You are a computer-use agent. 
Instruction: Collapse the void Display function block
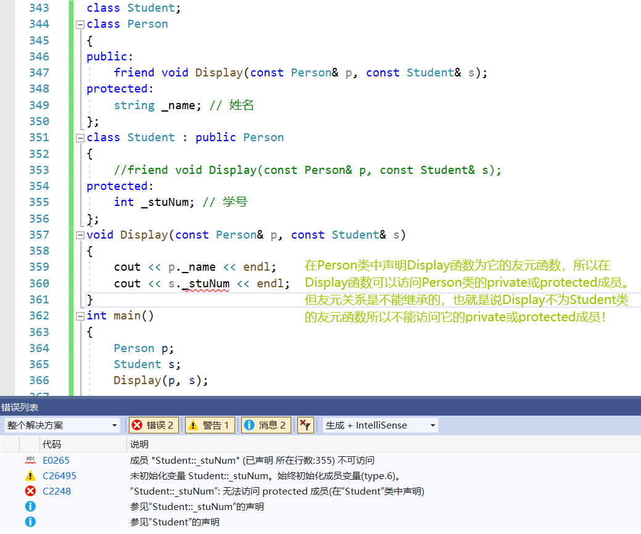pos(80,236)
